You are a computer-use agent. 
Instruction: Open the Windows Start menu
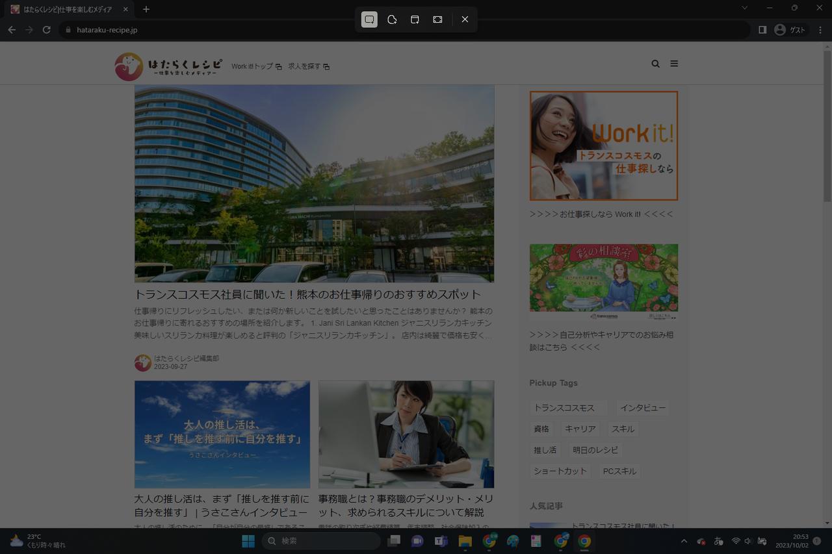pyautogui.click(x=248, y=541)
